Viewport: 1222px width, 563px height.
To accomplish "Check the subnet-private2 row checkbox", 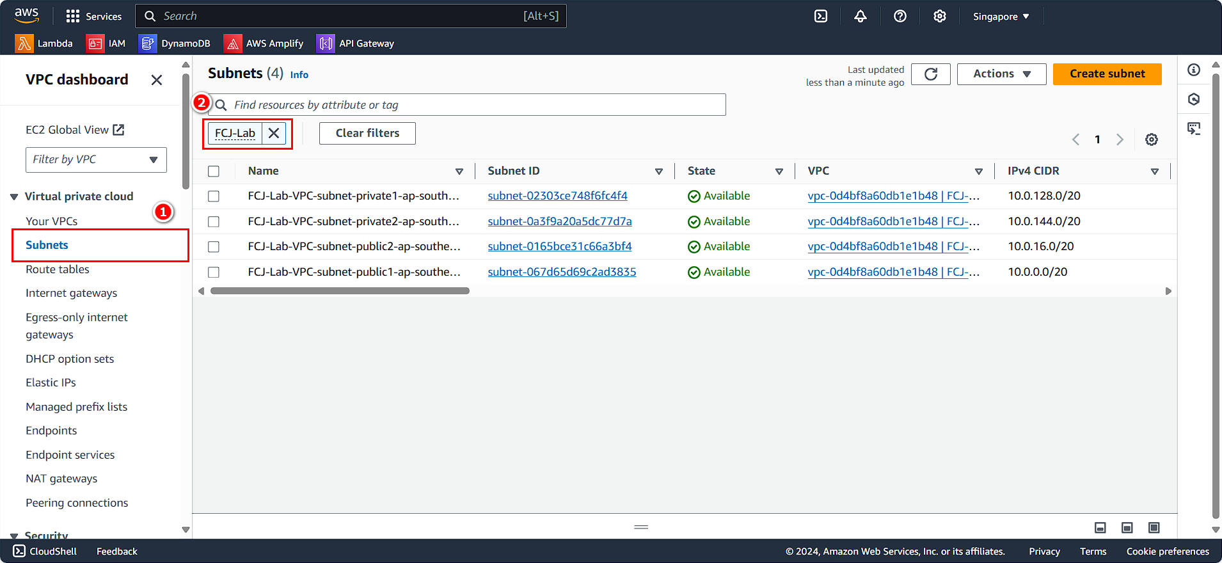I will [x=214, y=222].
